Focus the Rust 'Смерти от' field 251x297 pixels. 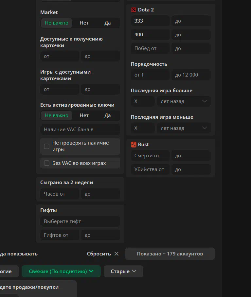click(150, 156)
